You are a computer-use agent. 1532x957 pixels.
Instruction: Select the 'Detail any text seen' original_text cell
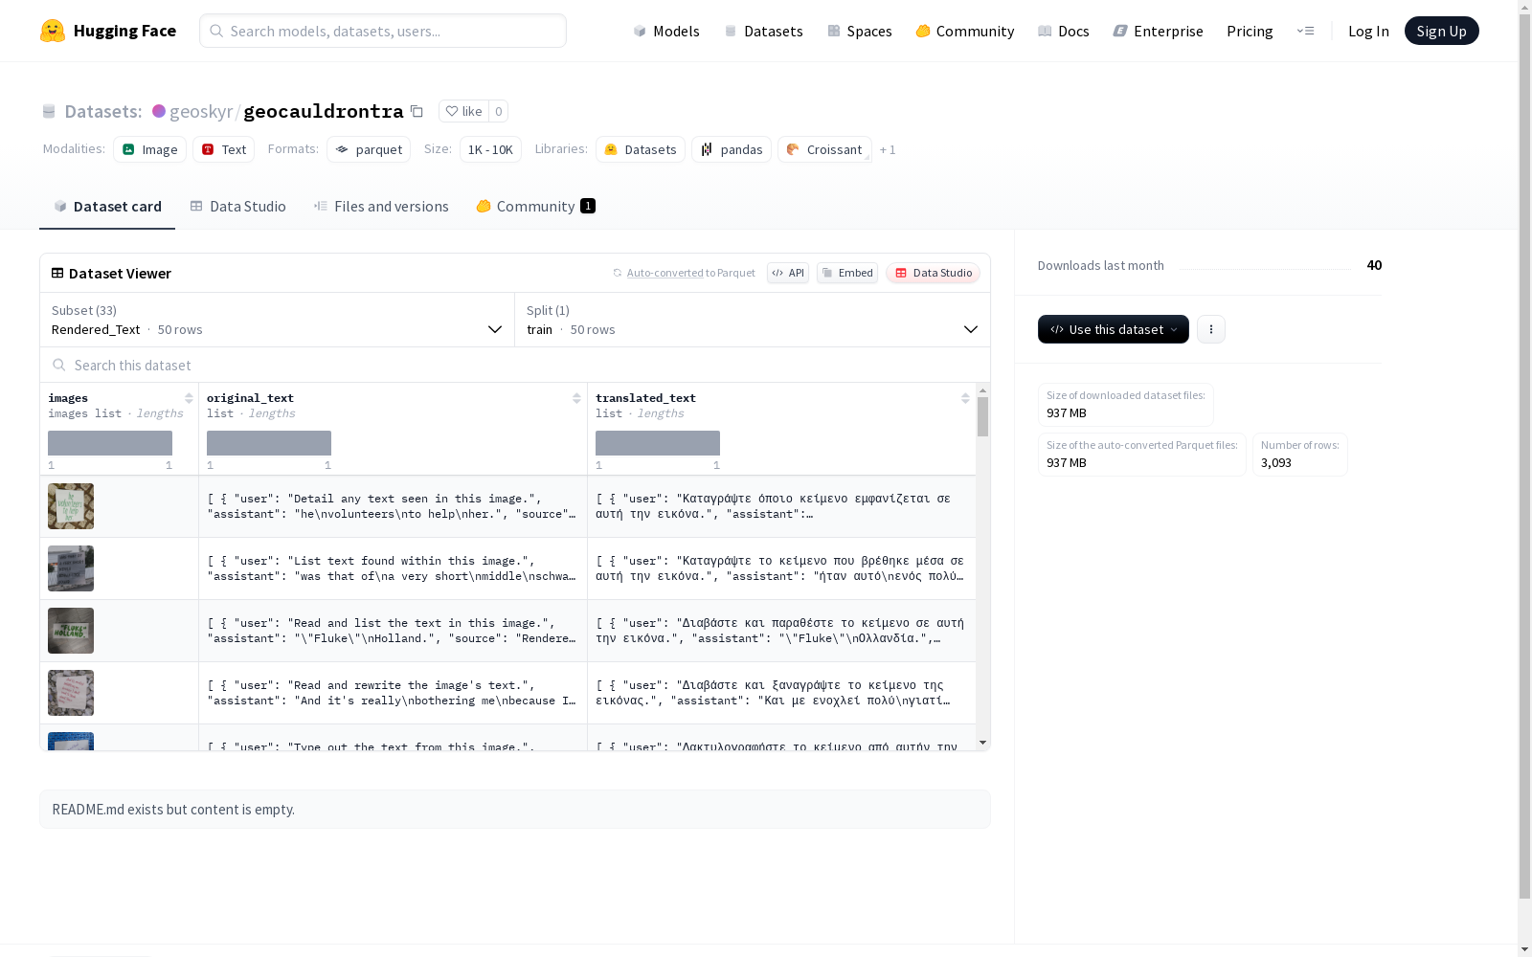tap(393, 506)
